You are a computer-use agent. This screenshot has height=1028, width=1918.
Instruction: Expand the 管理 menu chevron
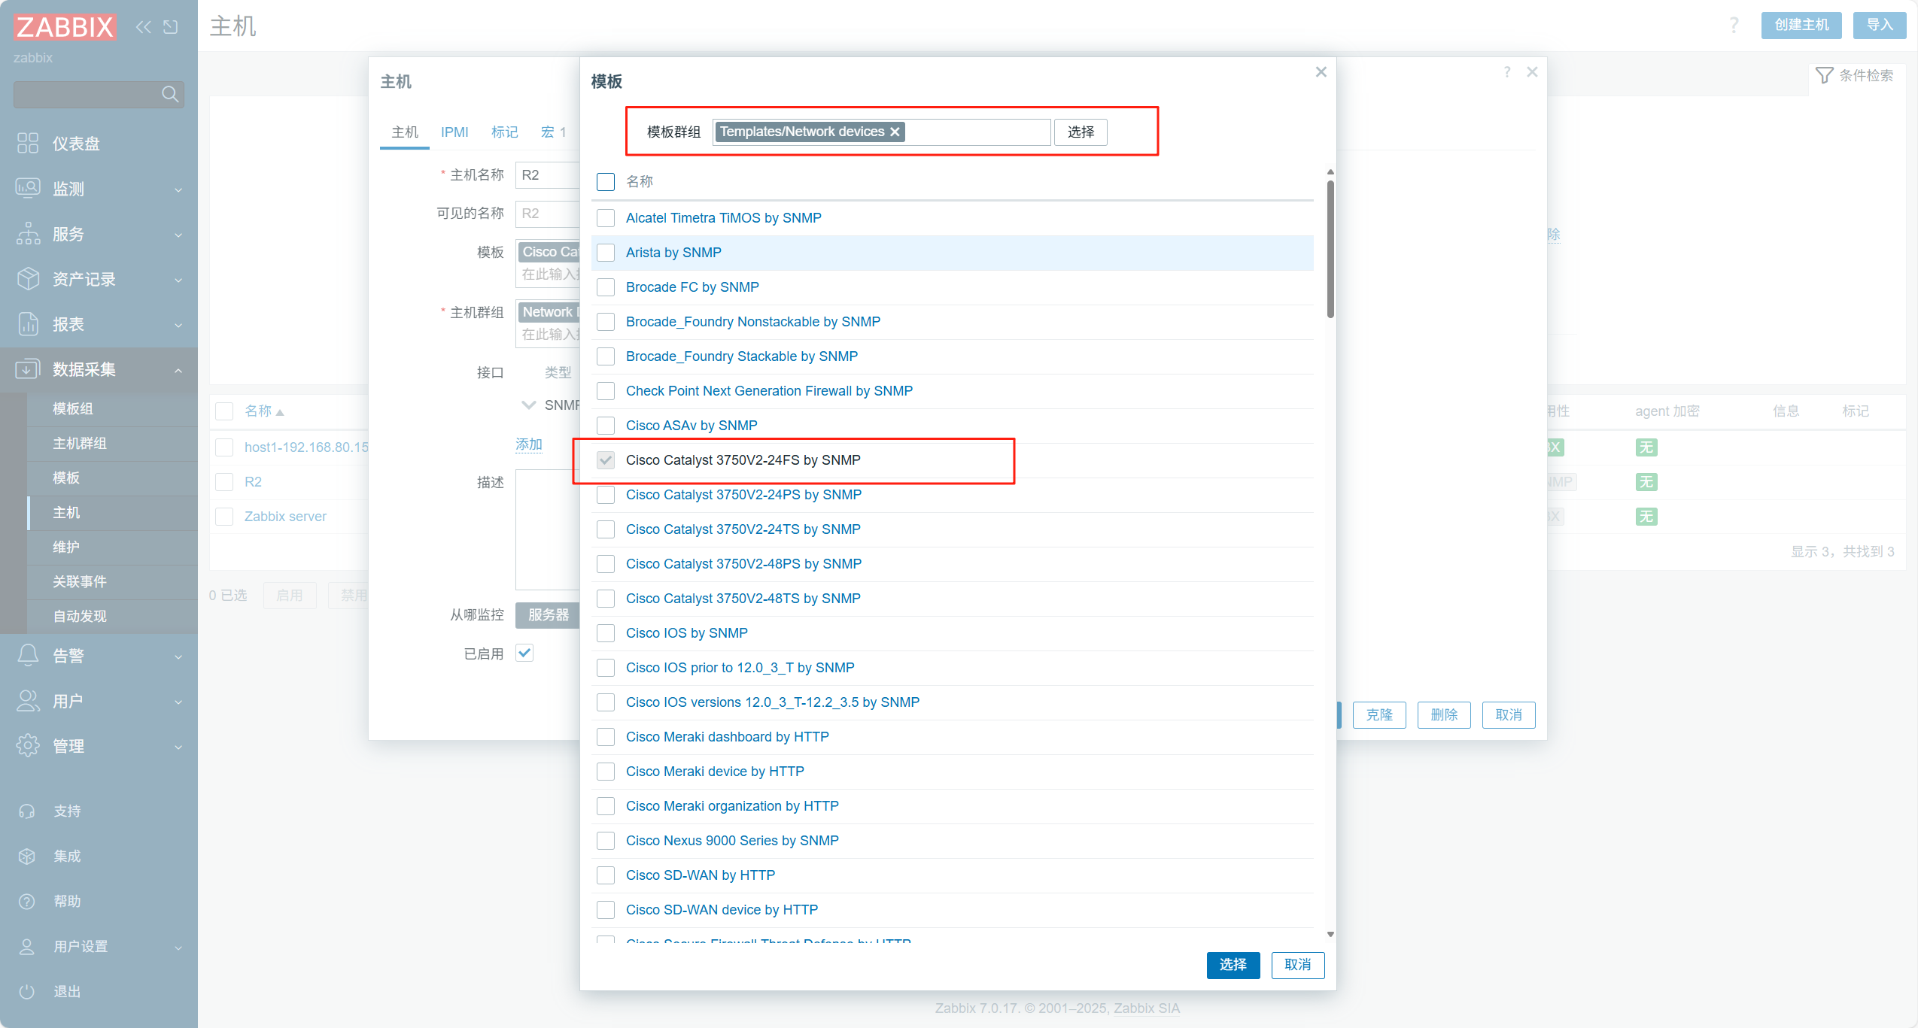point(178,747)
